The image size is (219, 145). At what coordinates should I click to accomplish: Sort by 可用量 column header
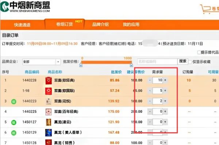click(x=213, y=72)
